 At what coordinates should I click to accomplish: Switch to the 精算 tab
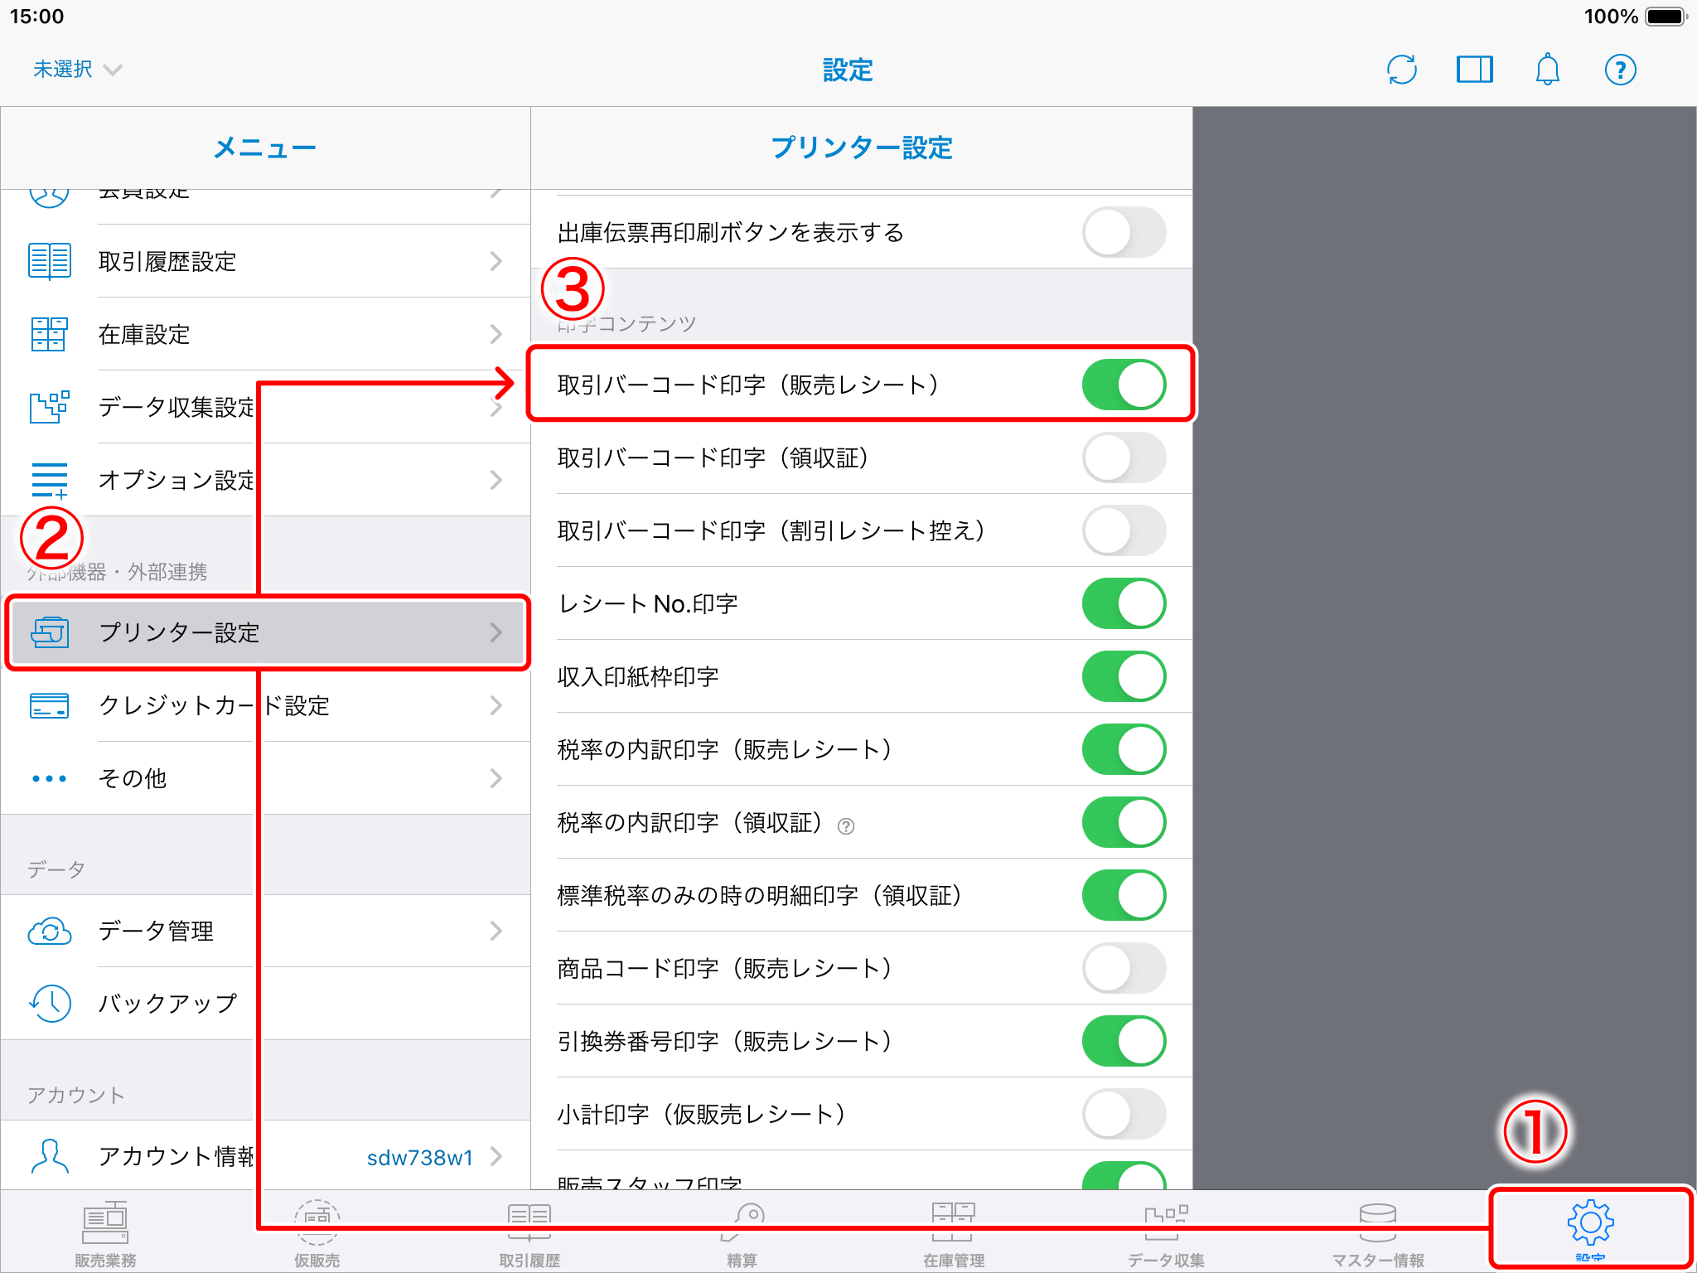[x=742, y=1235]
